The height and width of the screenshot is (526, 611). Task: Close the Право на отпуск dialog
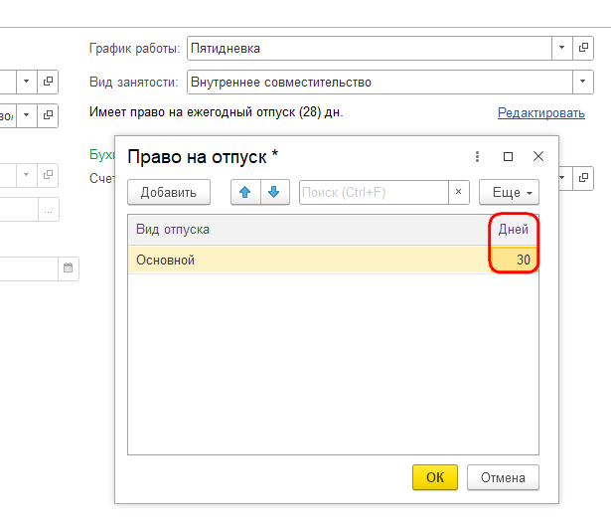[x=538, y=156]
